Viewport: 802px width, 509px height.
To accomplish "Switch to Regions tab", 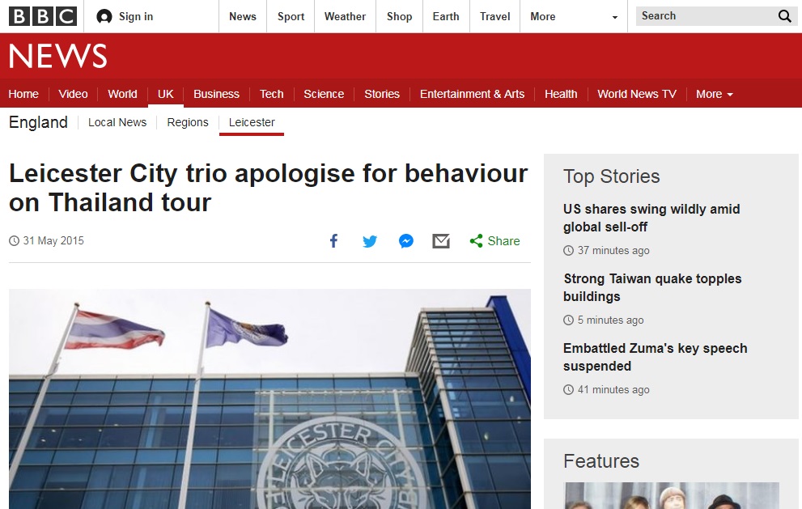I will [188, 123].
